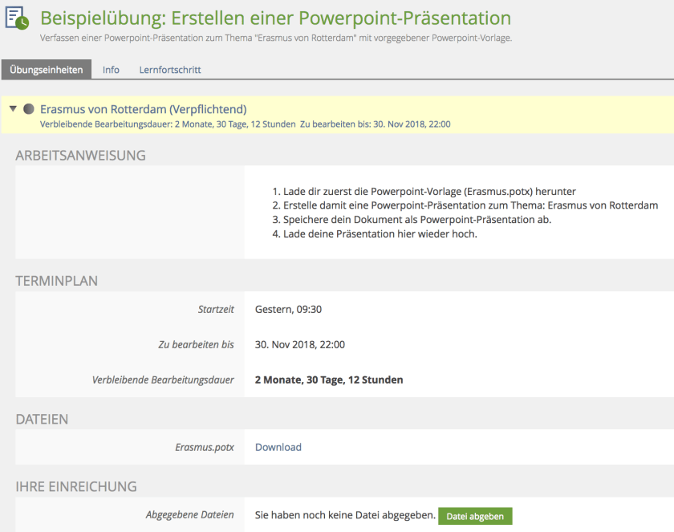Click the exercise icon beside the page title
The height and width of the screenshot is (532, 674).
[15, 16]
